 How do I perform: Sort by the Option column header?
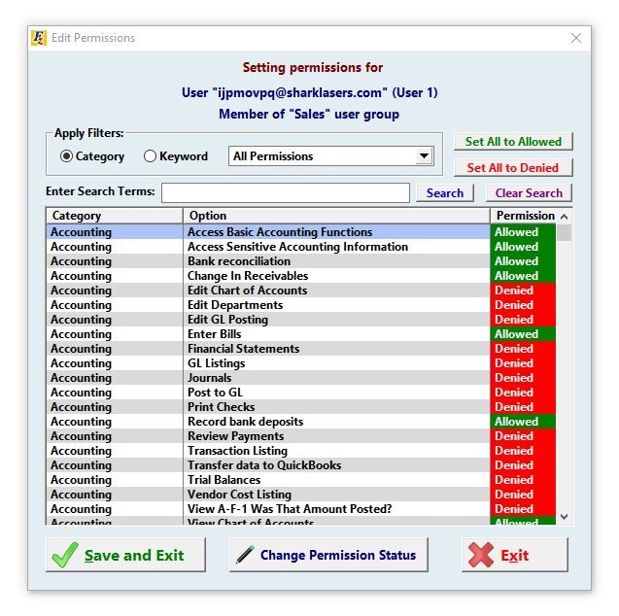(337, 216)
